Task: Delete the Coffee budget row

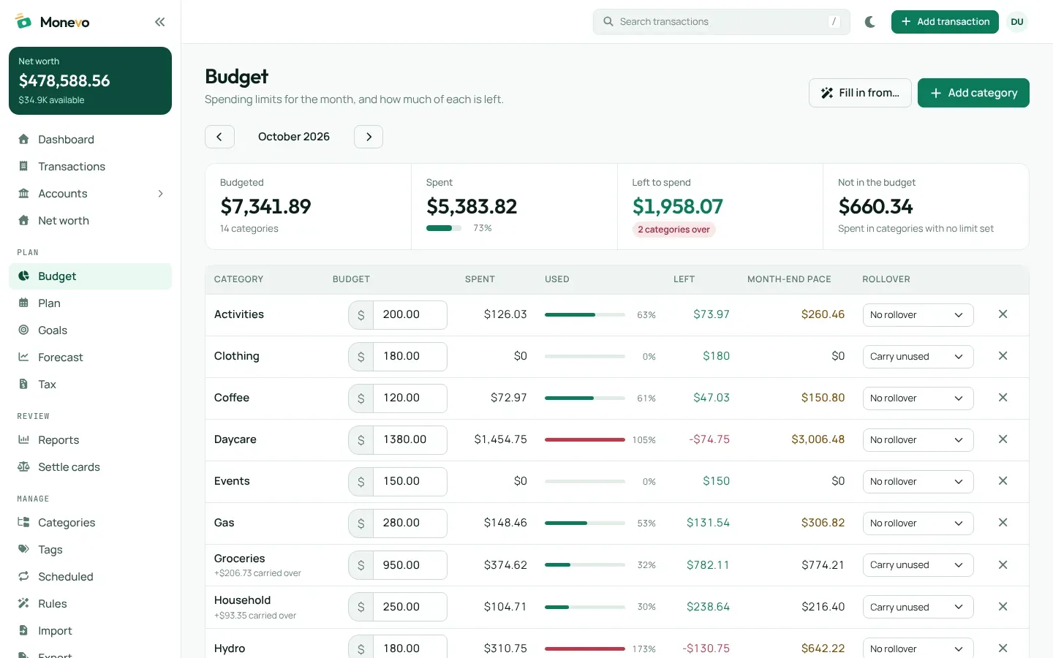Action: pos(1003,398)
